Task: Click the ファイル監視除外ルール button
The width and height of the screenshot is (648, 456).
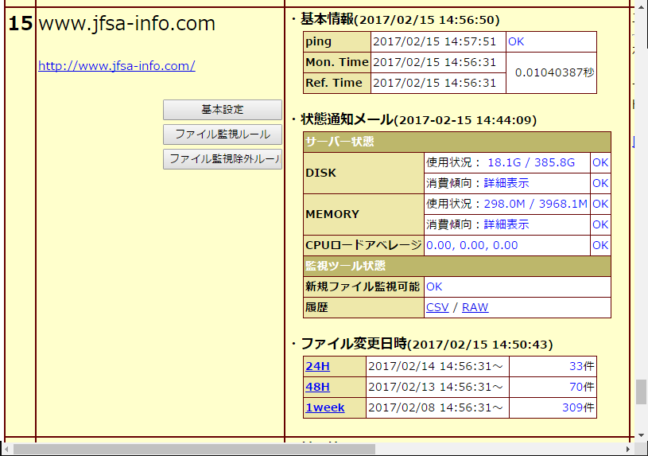Action: point(223,159)
